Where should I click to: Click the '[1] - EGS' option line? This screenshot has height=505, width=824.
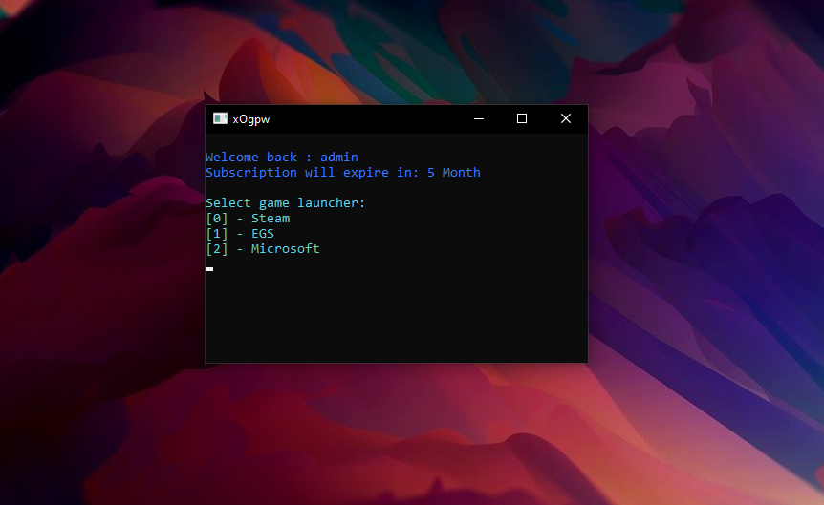[240, 233]
